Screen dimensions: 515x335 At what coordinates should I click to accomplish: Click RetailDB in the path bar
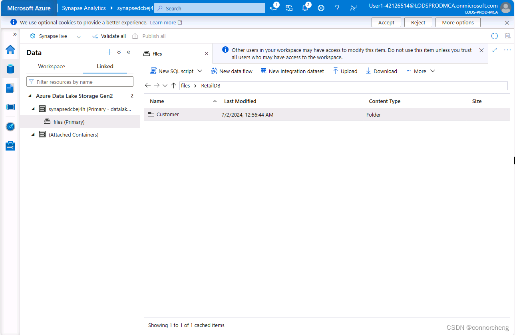coord(211,86)
